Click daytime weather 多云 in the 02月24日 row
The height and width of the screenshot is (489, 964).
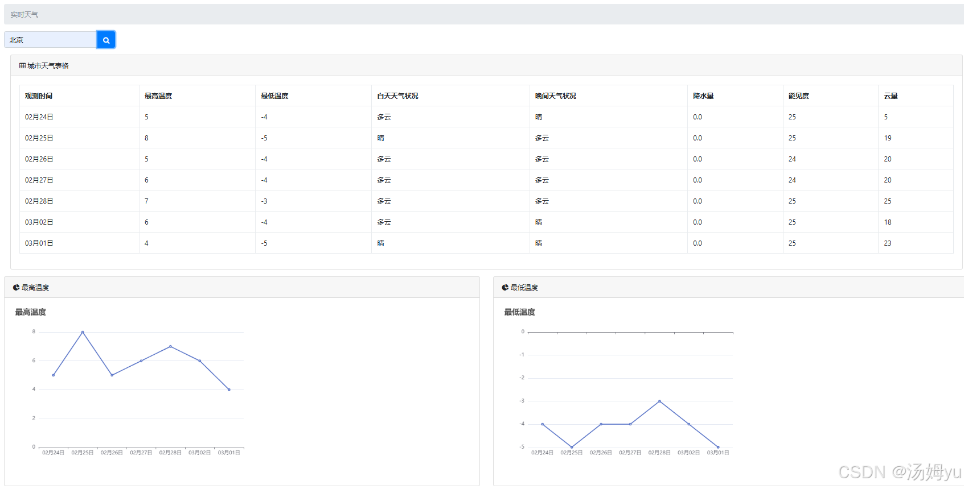point(384,117)
